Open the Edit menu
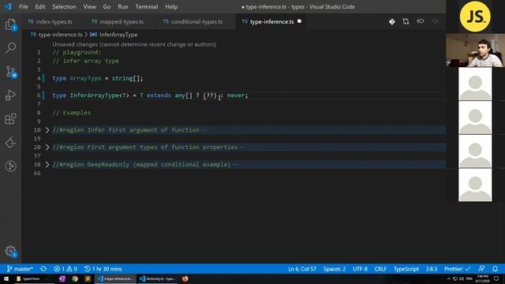Screen dimensions: 505x284 [x=40, y=6]
